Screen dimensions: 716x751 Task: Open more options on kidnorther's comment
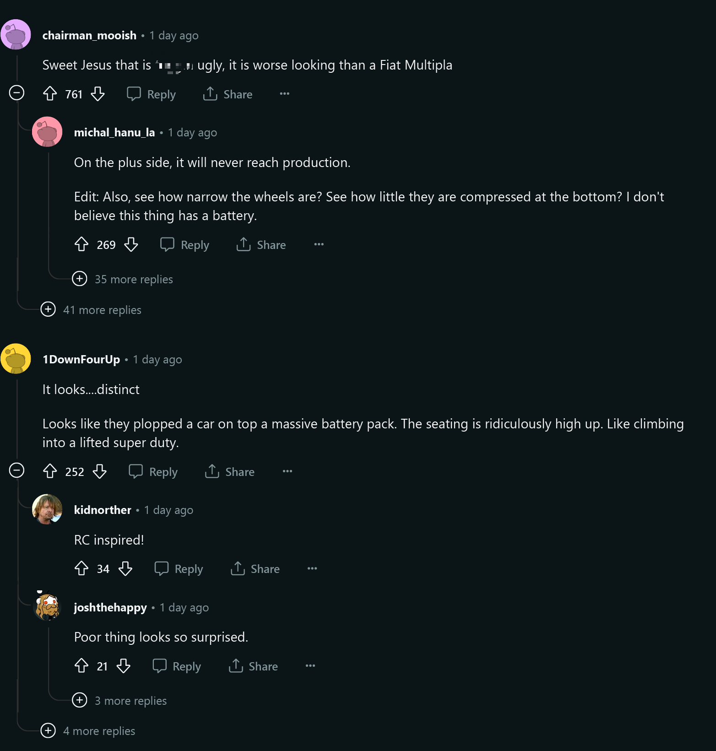(312, 568)
